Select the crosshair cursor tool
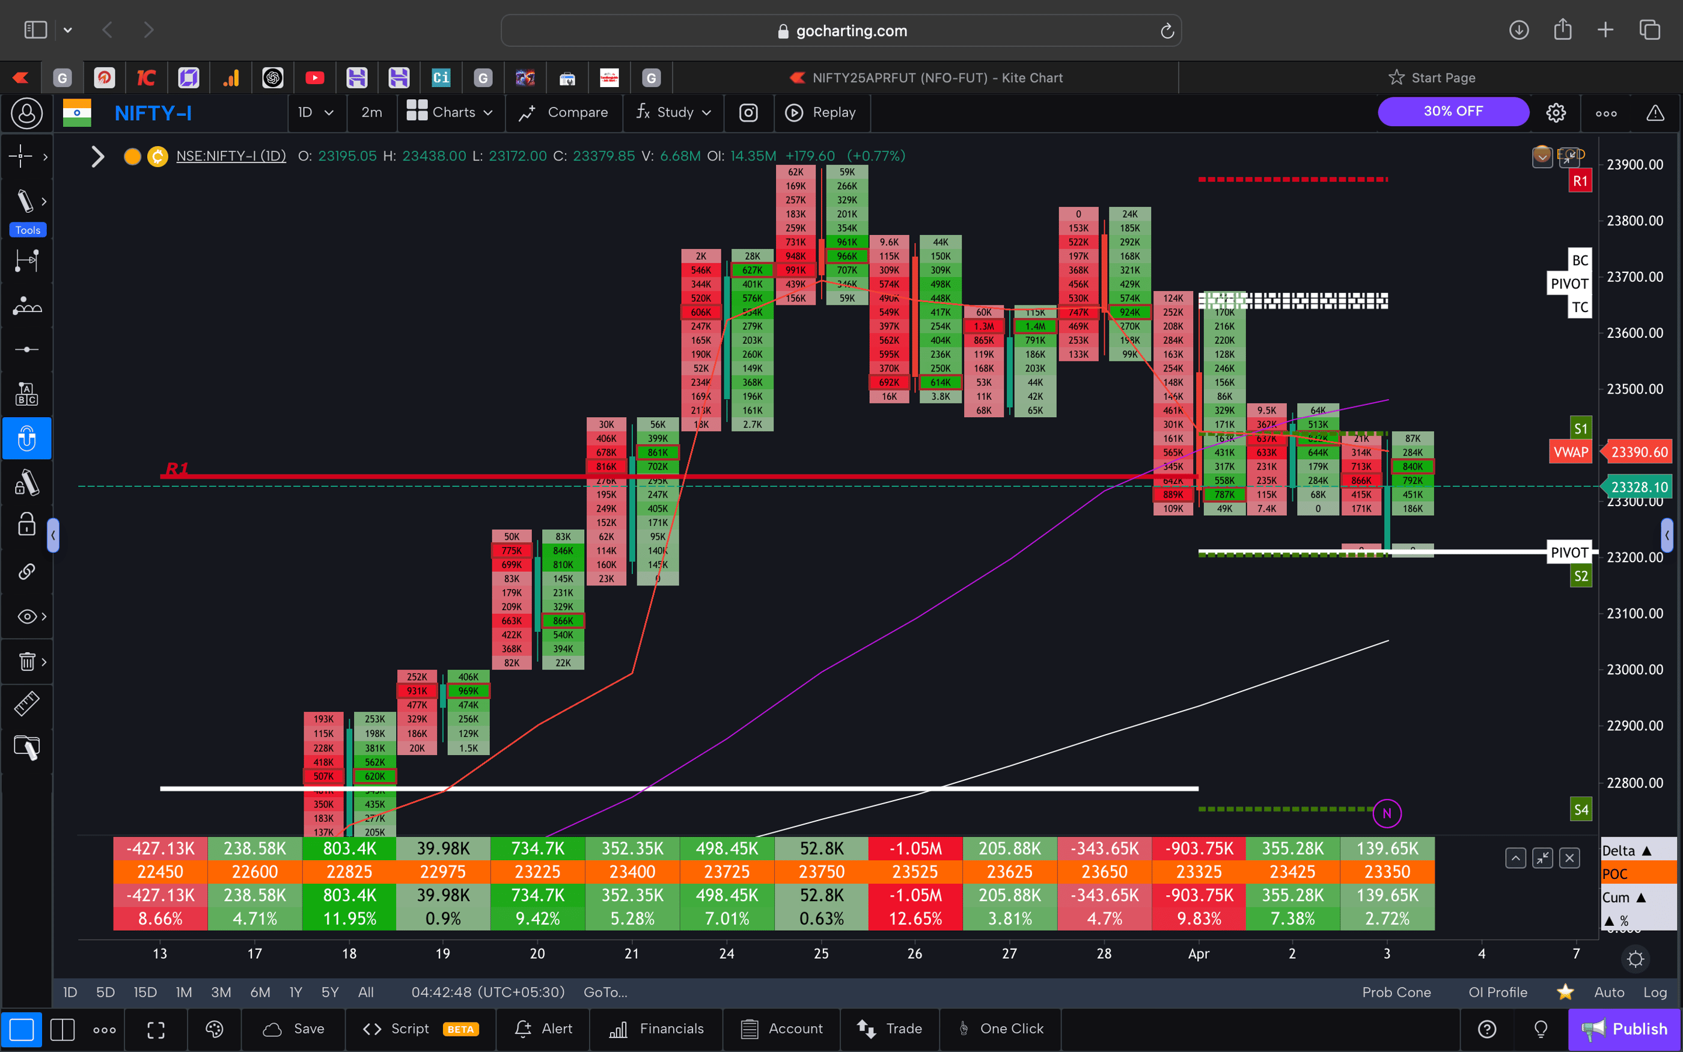Image resolution: width=1683 pixels, height=1052 pixels. point(22,156)
